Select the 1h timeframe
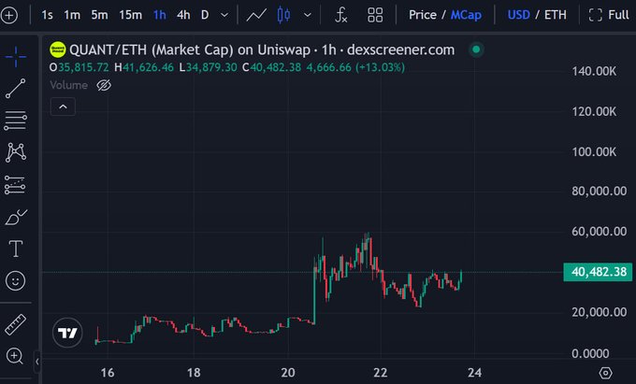The width and height of the screenshot is (636, 384). pos(160,15)
